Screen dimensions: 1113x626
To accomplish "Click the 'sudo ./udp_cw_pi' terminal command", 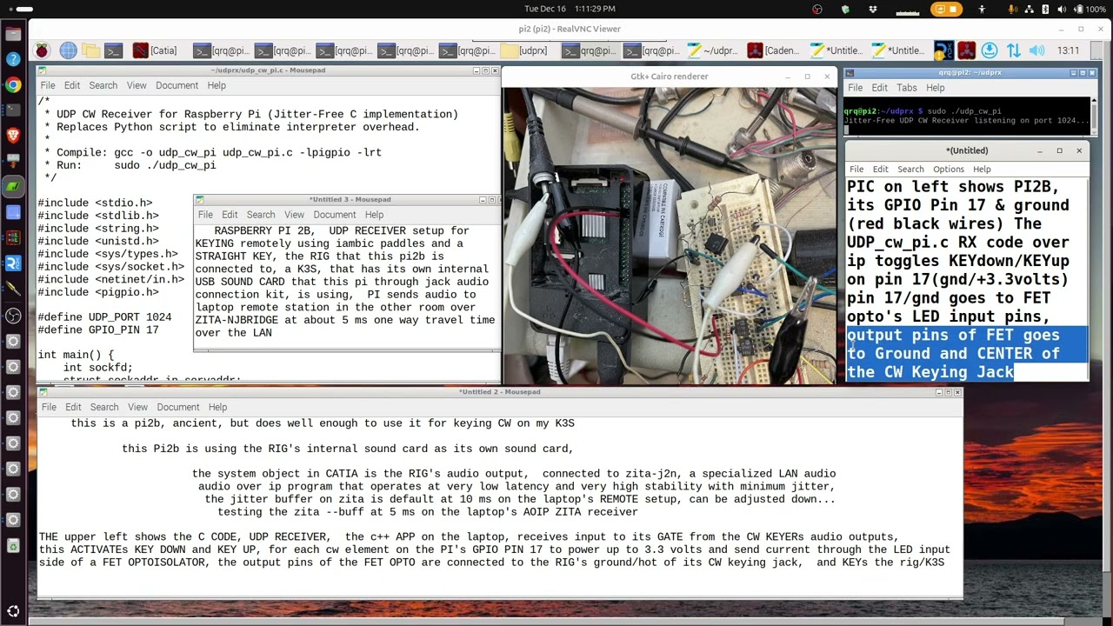I will click(x=964, y=111).
